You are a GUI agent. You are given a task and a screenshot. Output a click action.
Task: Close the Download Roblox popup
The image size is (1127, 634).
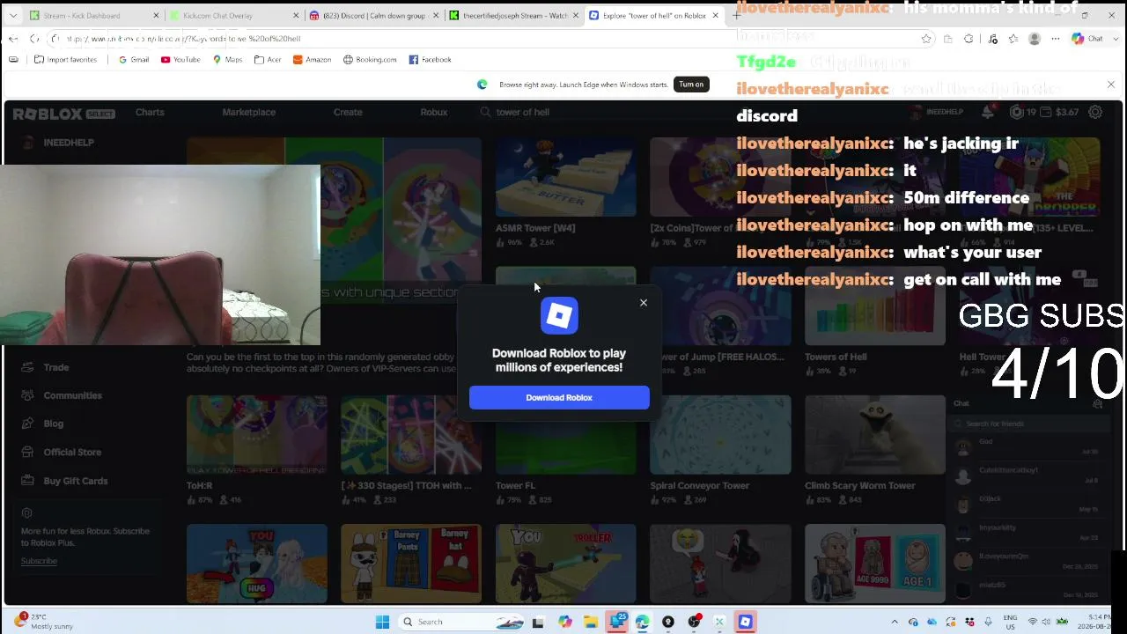(644, 303)
